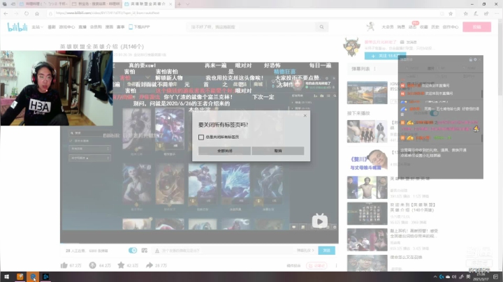Open 漫画 in bilibili navigation
Viewport: 503px width, 282px height.
(109, 27)
